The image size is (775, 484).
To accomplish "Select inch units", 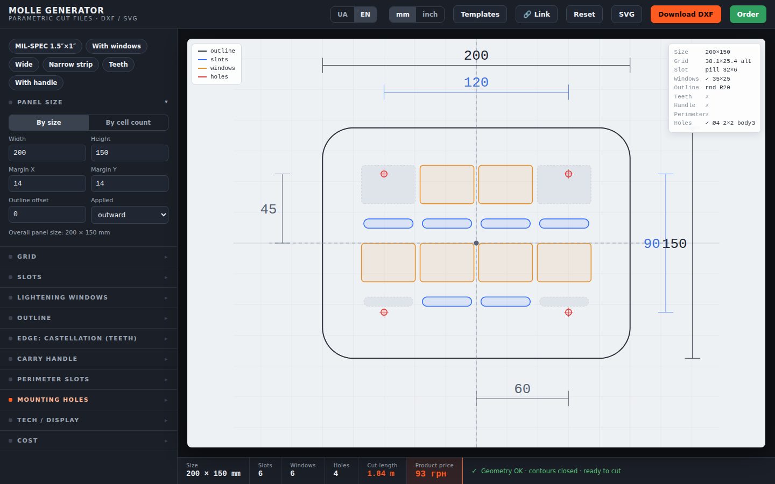I will click(430, 15).
